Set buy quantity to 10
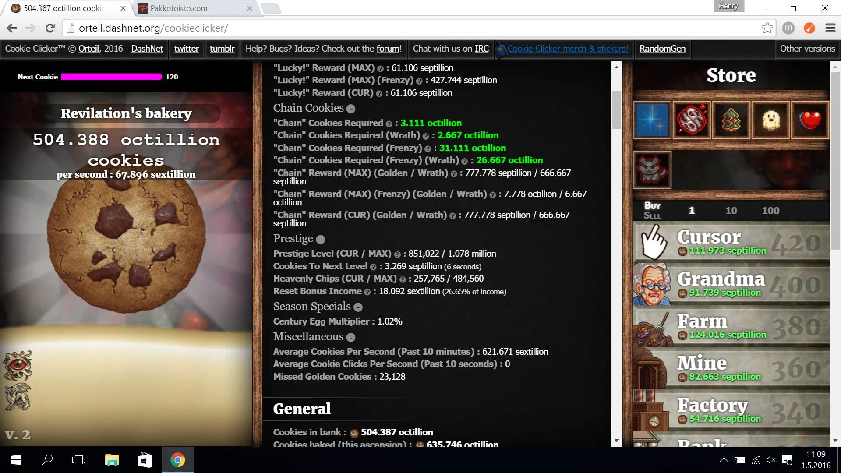Screen dimensions: 841x473 point(731,211)
